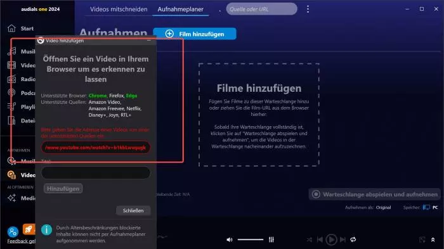
Task: Click Warteschlange abspielen und aufnehmen button
Action: tap(375, 195)
